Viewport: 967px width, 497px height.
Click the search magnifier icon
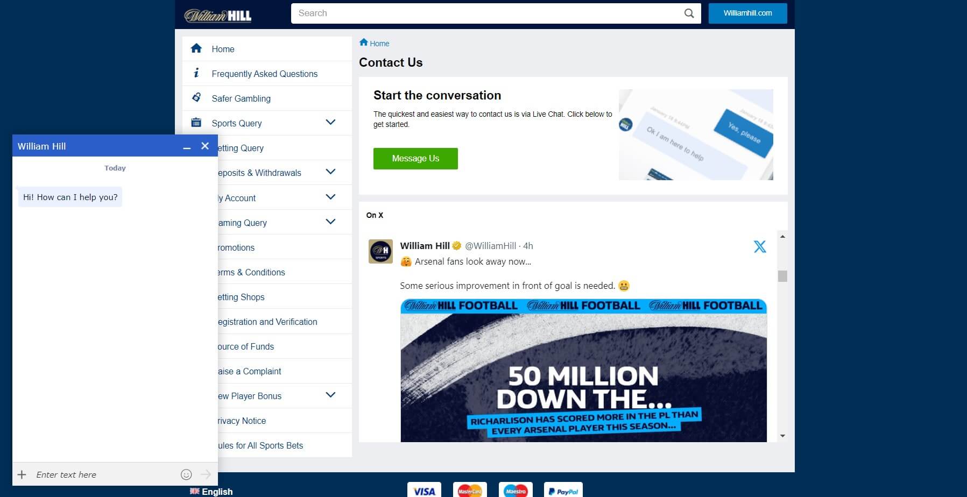click(689, 13)
